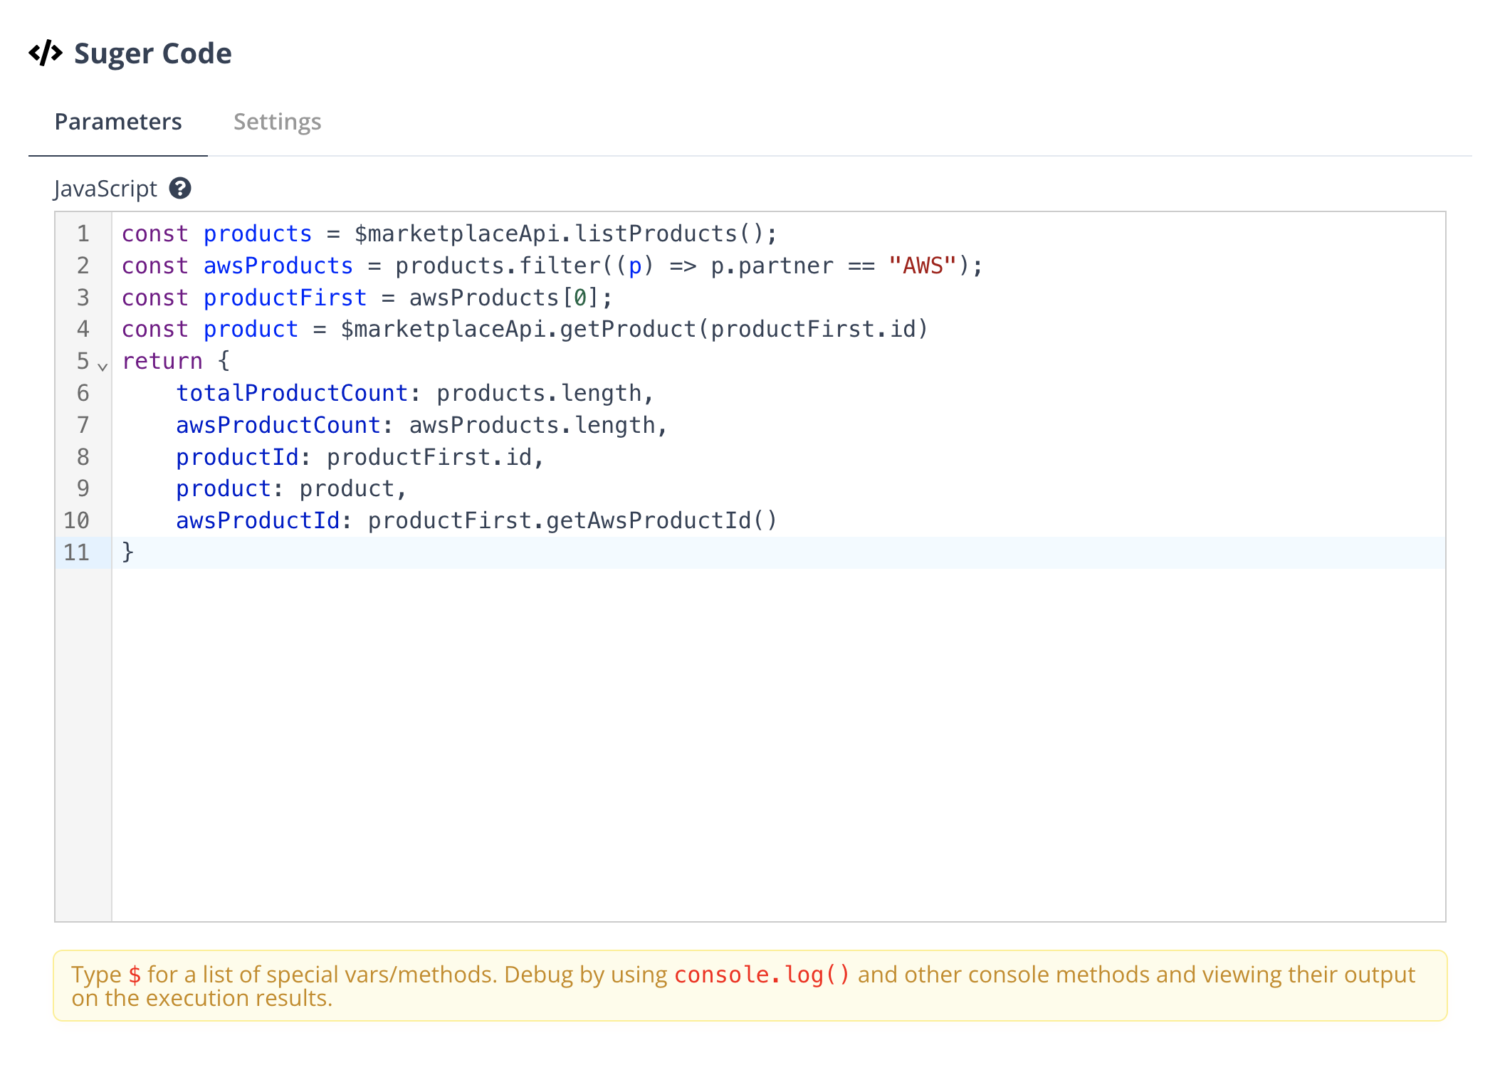Switch to the Settings tab
This screenshot has height=1065, width=1495.
(x=277, y=122)
